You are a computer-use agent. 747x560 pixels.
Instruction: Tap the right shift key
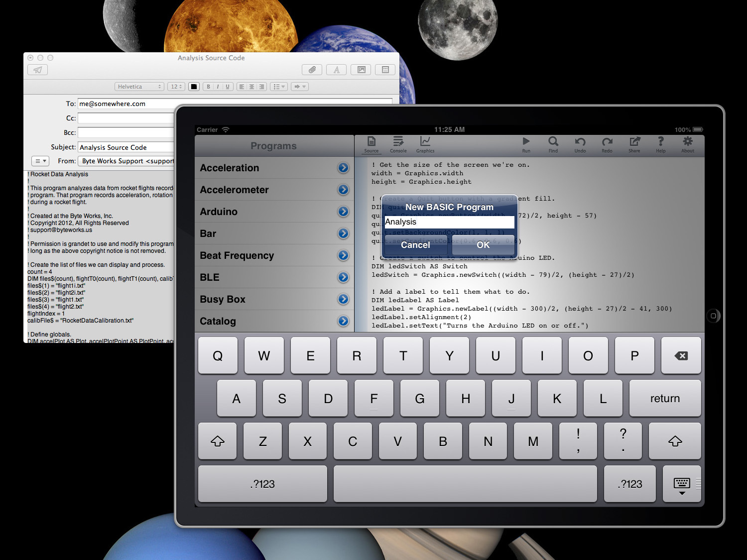[x=675, y=441]
